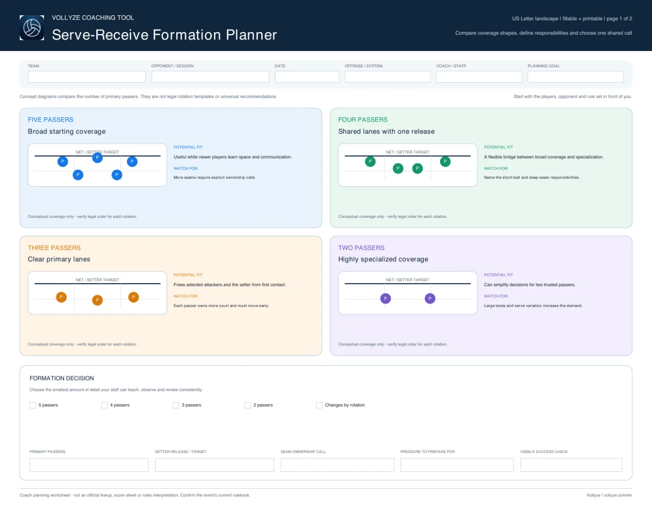Click 'Name the short-ball and deep-seam responsibilities.' text
The width and height of the screenshot is (652, 505).
(532, 178)
